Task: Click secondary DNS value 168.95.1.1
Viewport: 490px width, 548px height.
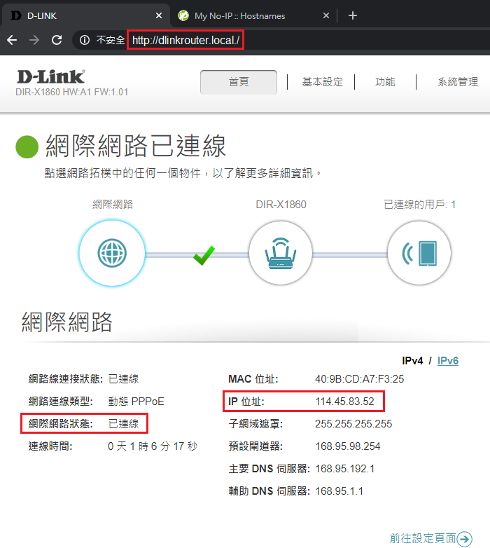Action: pos(339,491)
